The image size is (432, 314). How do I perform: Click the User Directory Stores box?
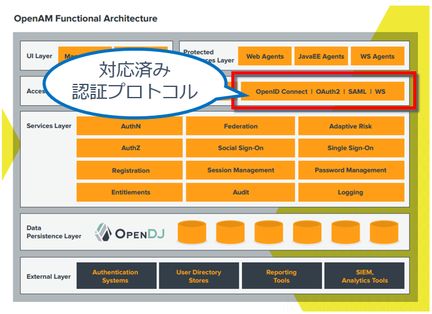click(199, 276)
